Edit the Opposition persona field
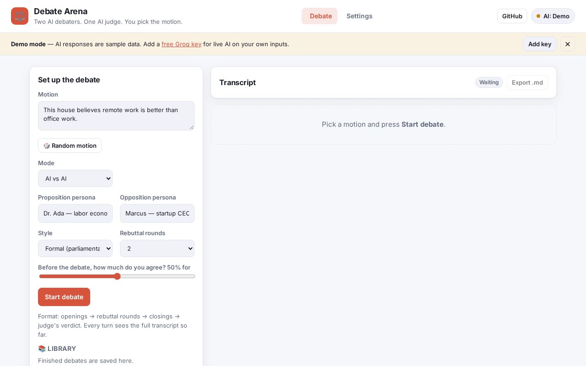Screen dimensions: 586x366 tap(157, 213)
